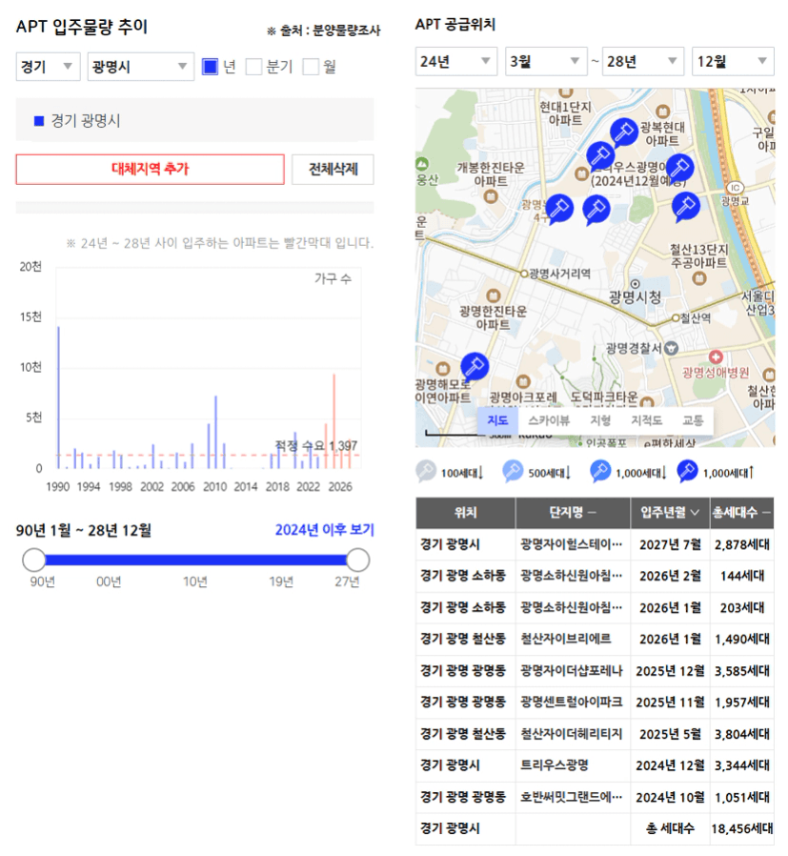
Task: Click the 철산13단지 주공아파트 building marker
Action: pos(699,278)
